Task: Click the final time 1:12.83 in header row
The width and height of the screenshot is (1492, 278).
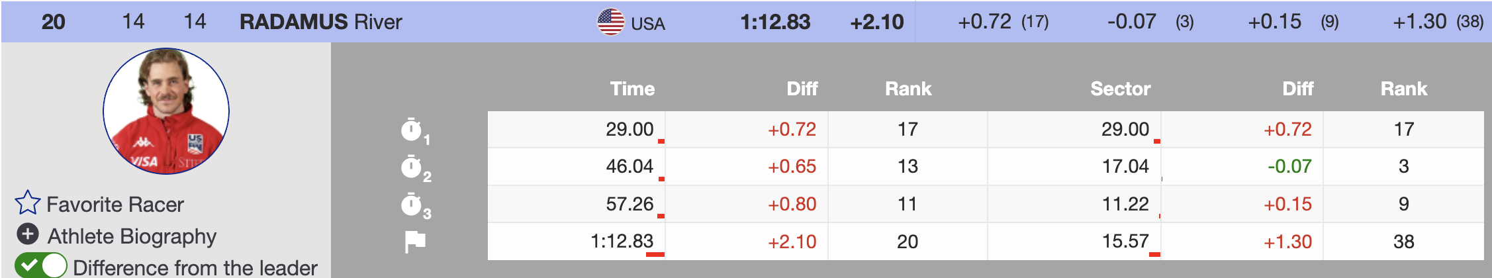Action: (x=774, y=22)
